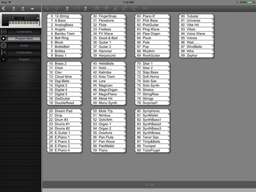This screenshot has width=256, height=192.
Task: Select program 97 WindBells
Action: click(x=197, y=47)
